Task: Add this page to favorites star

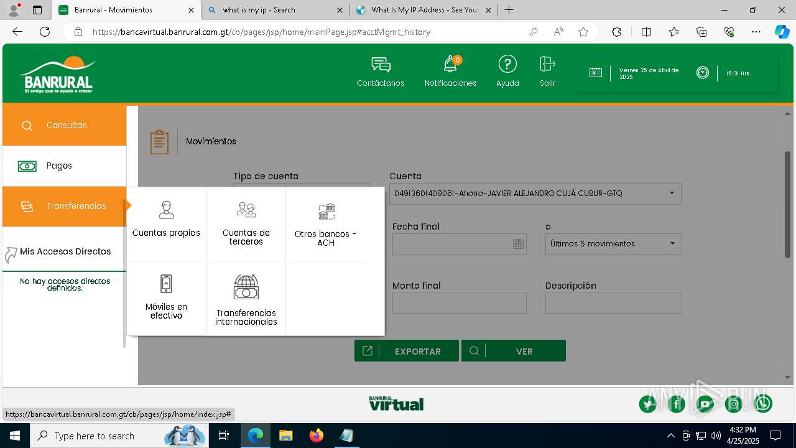Action: coord(583,32)
